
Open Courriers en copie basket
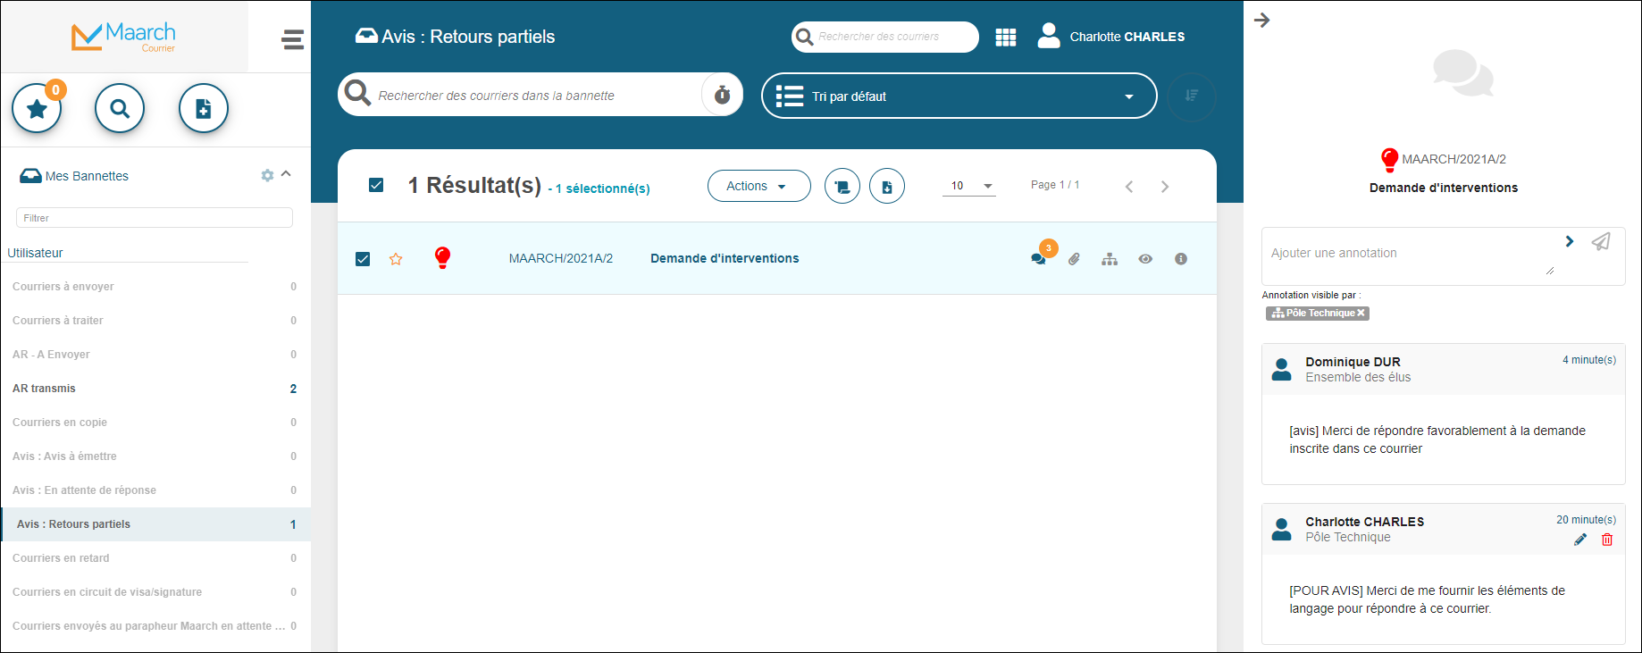coord(155,423)
